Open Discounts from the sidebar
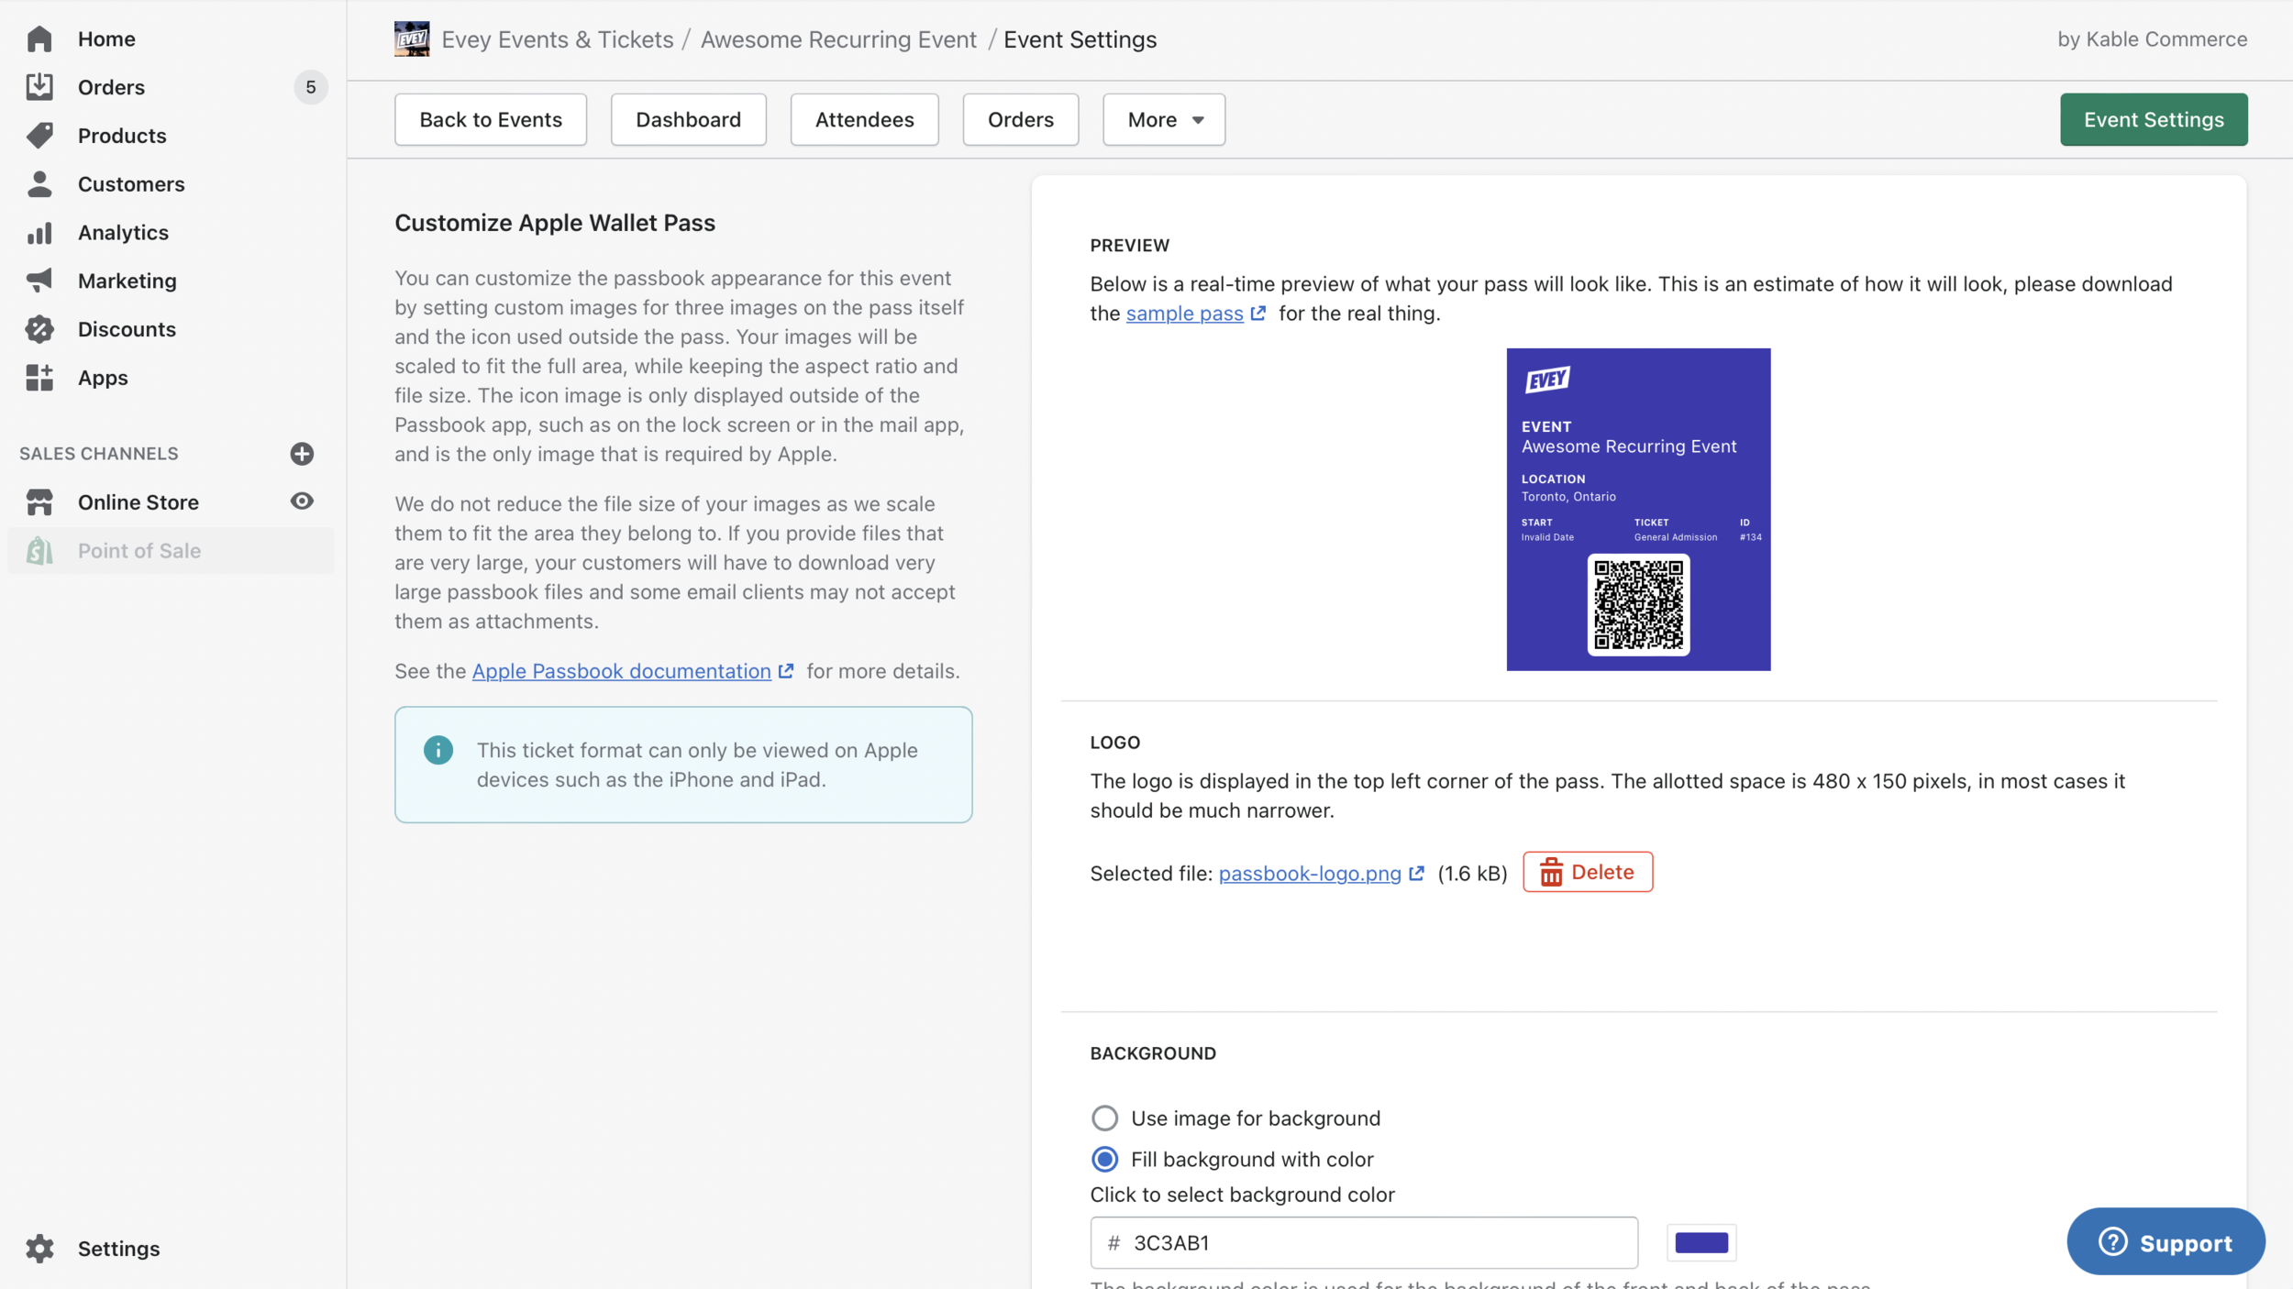The width and height of the screenshot is (2293, 1289). (40, 328)
